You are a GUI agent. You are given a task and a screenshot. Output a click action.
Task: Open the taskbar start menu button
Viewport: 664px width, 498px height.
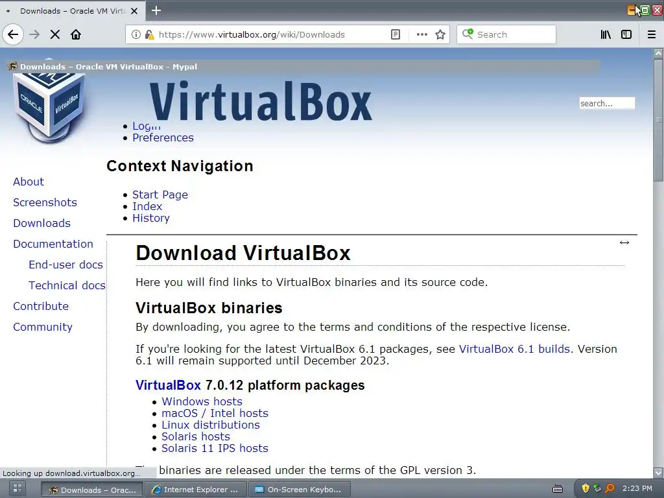click(18, 488)
